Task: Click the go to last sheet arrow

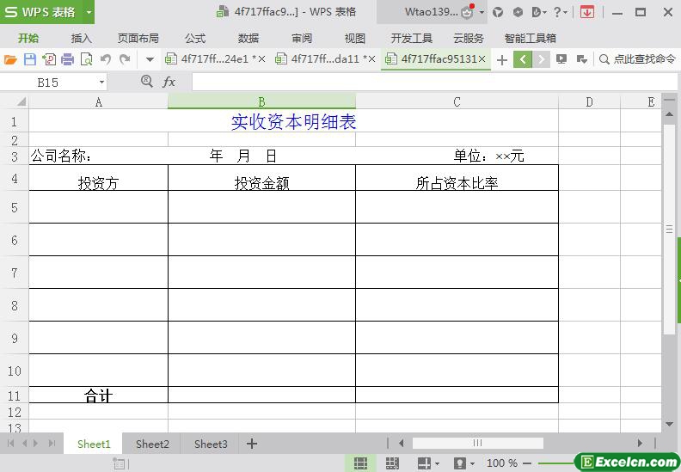Action: click(52, 443)
